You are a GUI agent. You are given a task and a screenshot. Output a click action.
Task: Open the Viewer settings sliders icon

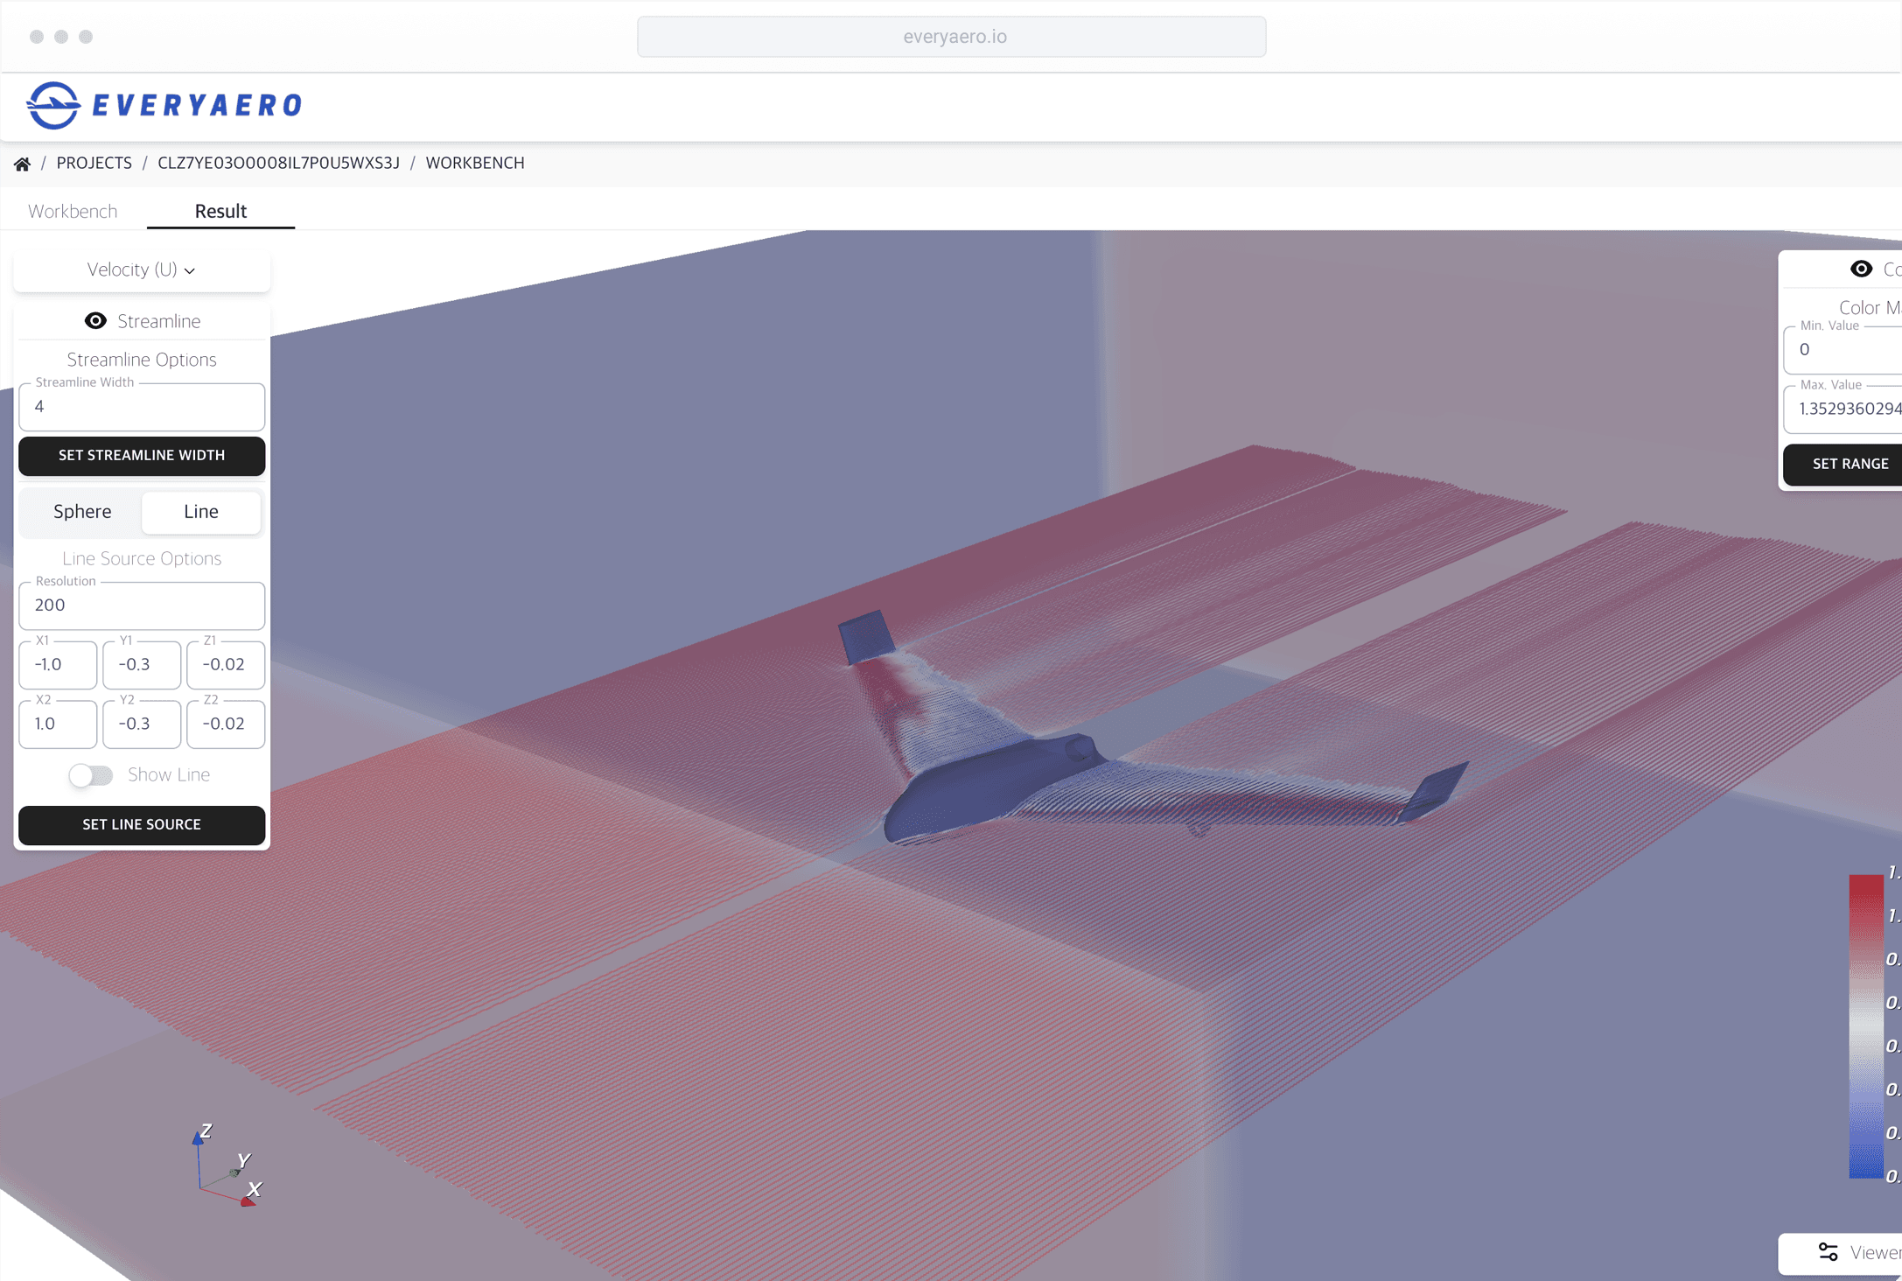[x=1828, y=1252]
